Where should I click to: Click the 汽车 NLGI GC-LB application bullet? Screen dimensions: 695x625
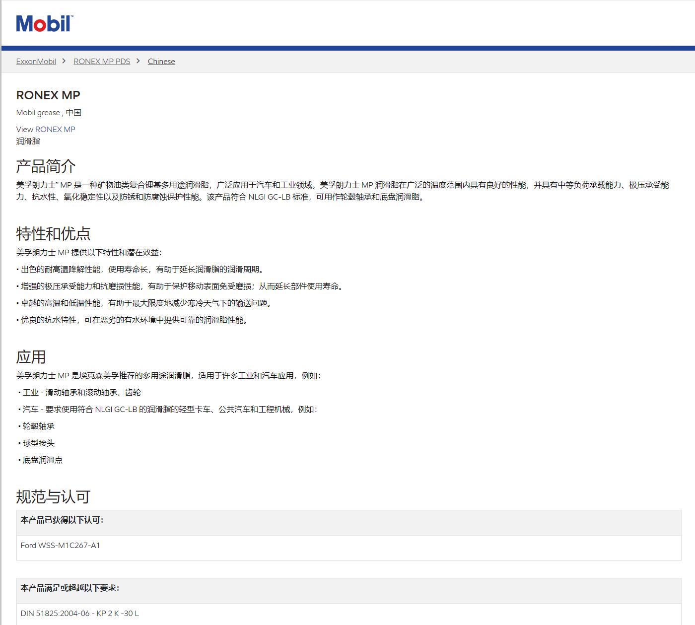169,410
